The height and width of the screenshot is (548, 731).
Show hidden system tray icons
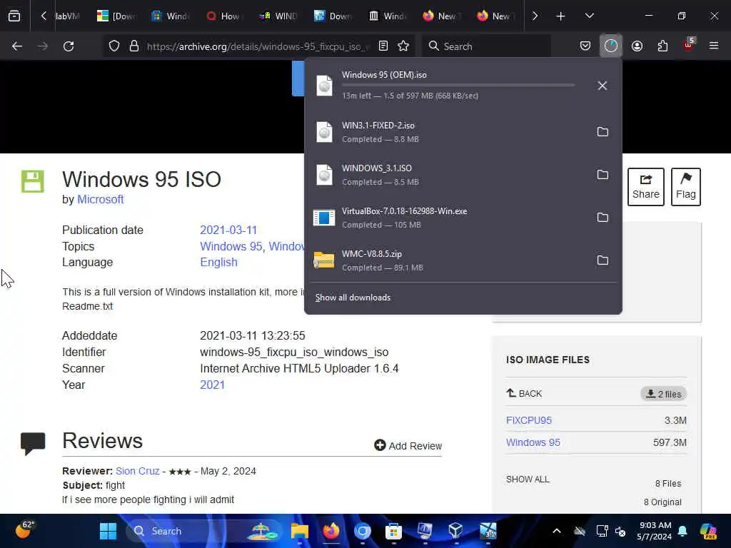(x=557, y=531)
